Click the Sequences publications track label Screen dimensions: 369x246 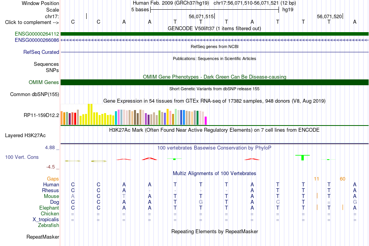point(46,64)
